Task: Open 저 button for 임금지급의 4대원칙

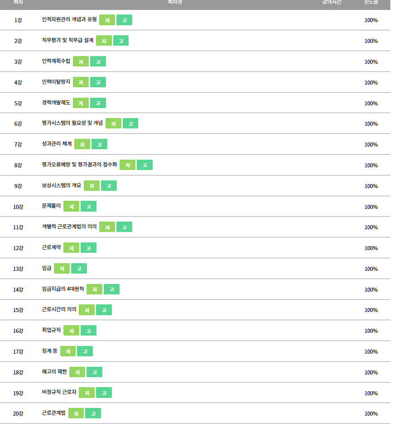Action: tap(94, 289)
